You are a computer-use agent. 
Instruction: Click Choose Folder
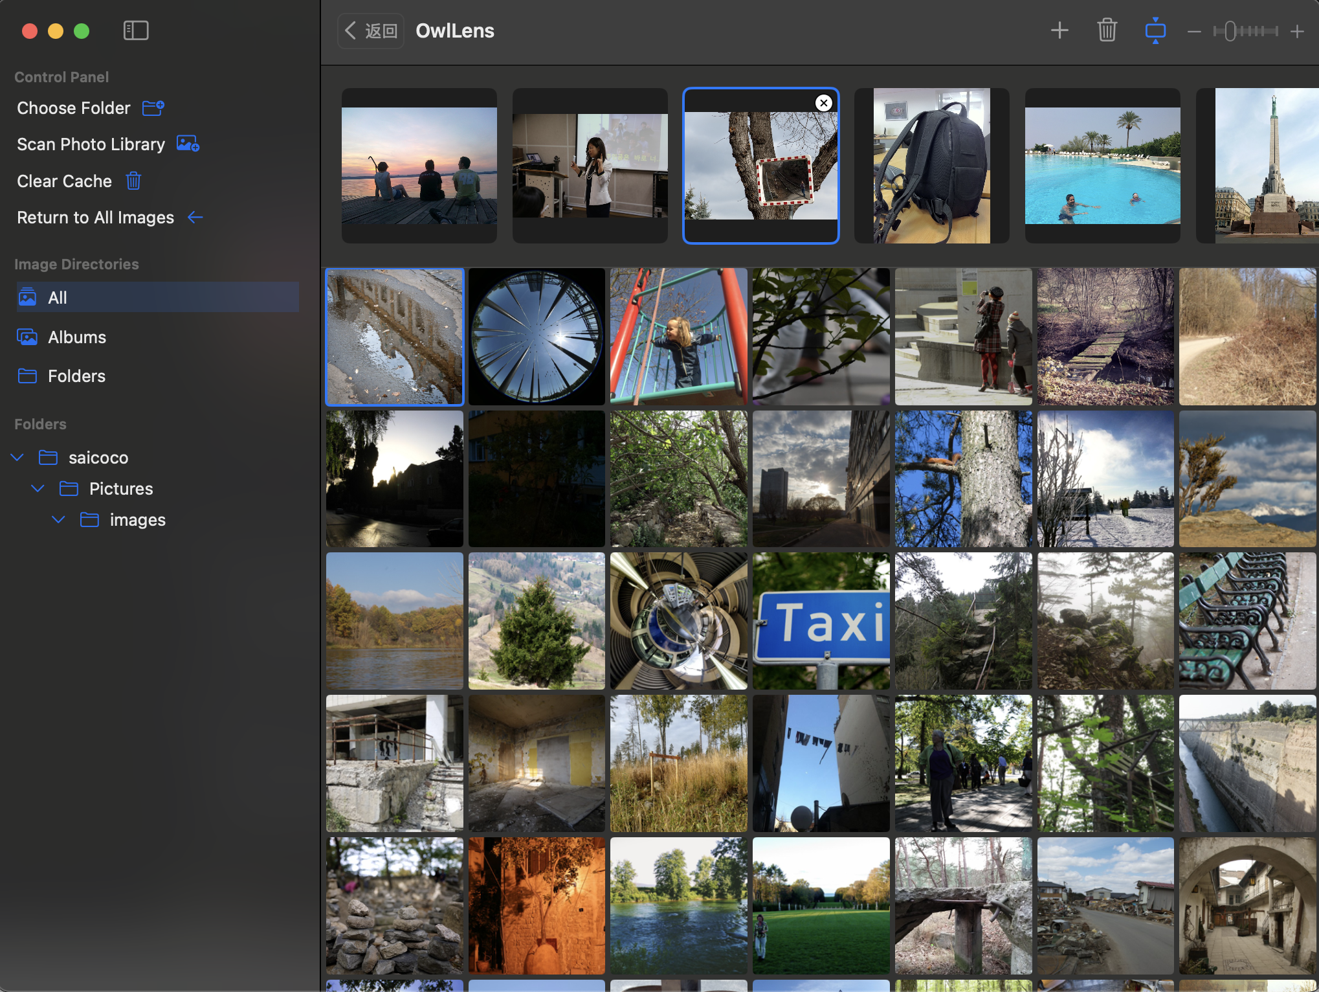tap(74, 108)
